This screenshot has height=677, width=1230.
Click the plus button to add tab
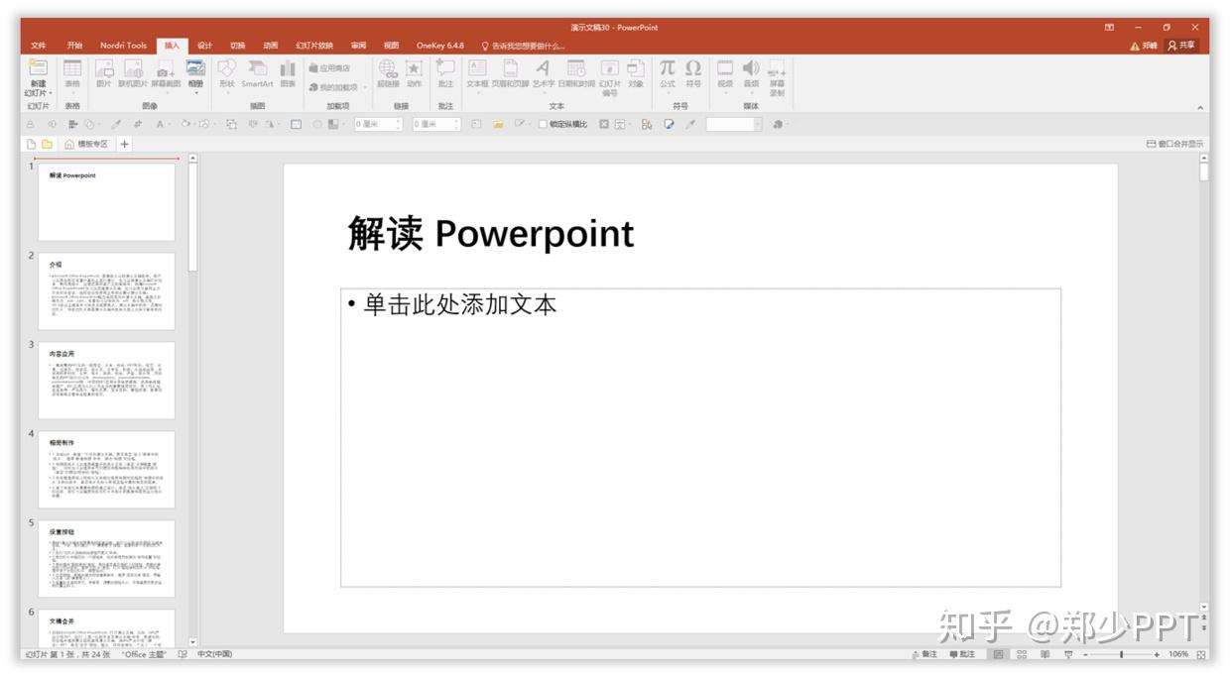point(124,144)
